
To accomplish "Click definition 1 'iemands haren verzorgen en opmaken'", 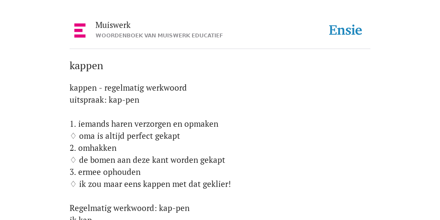I will [144, 124].
